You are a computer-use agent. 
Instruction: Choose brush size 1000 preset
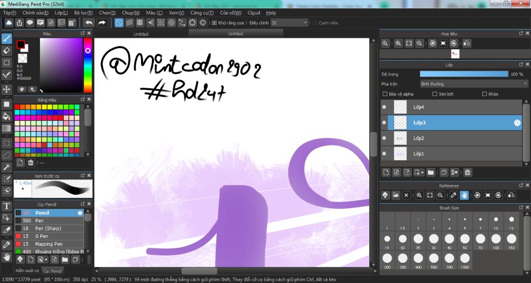click(x=465, y=260)
